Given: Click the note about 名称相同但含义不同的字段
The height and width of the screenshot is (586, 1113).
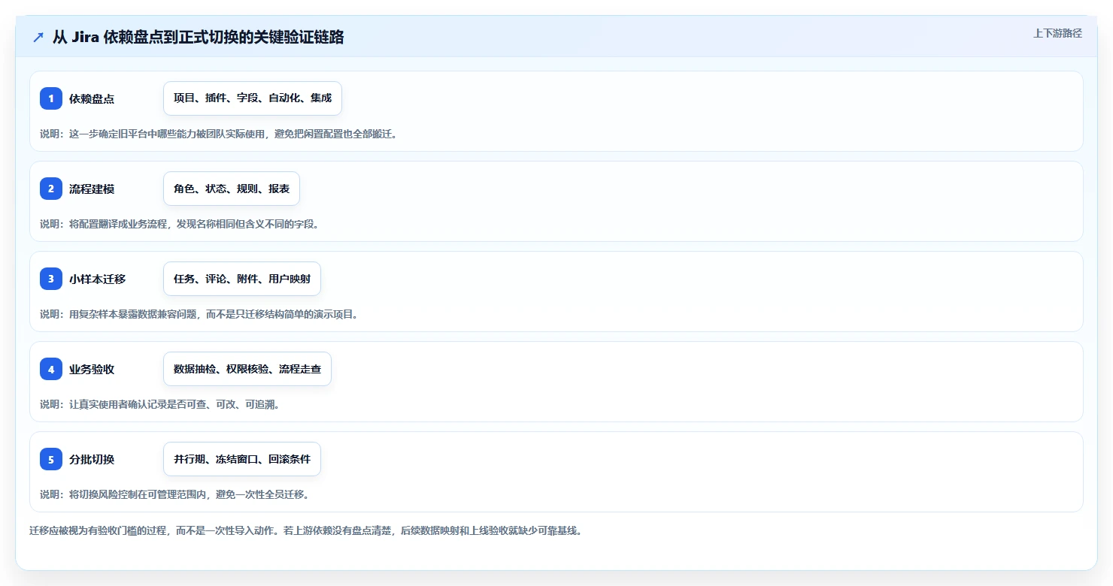Looking at the screenshot, I should click(x=180, y=224).
